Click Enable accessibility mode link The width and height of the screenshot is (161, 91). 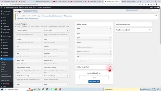click(x=132, y=10)
